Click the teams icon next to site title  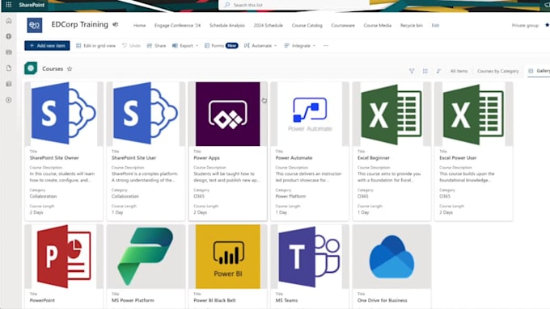(115, 24)
